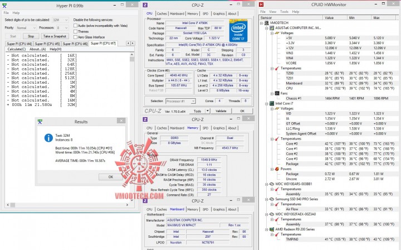This screenshot has height=250, width=401.
Task: Collapse the ASUSTeK COMPUTER INC. node
Action: click(x=267, y=28)
